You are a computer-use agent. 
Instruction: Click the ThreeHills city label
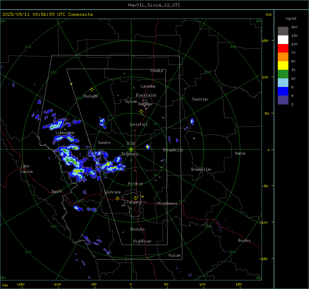[x=173, y=150]
